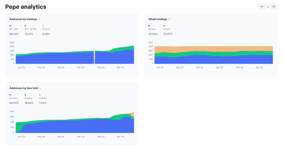Click the blue dot above Whales legend

click(149, 25)
